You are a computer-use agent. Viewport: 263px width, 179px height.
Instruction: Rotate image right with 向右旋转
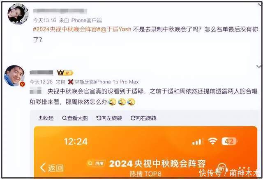click(143, 118)
